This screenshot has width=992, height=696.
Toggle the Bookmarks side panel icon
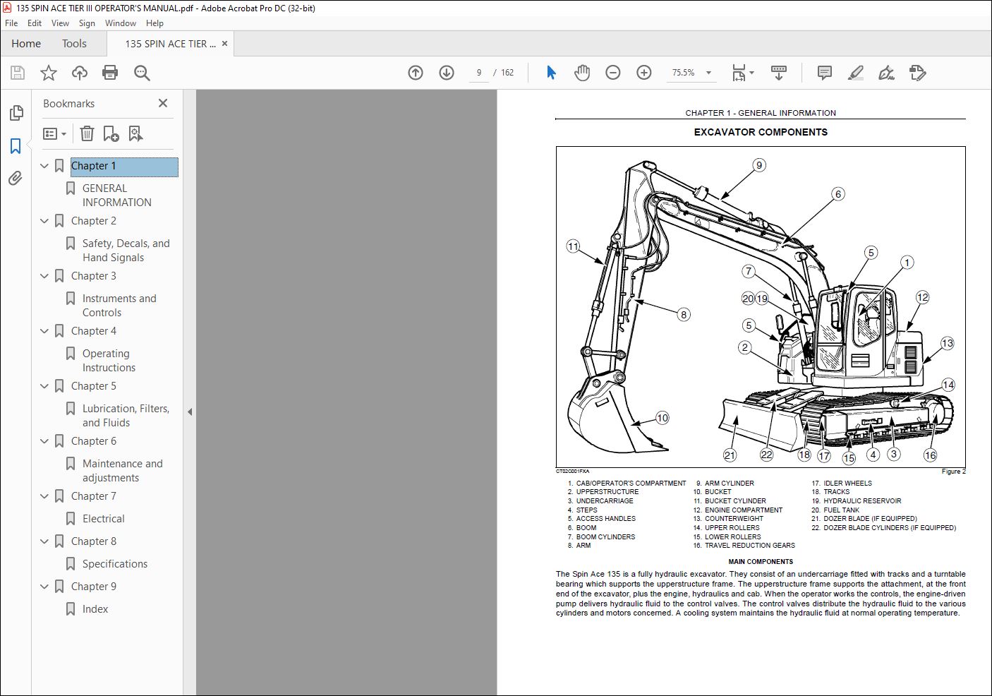pos(16,146)
